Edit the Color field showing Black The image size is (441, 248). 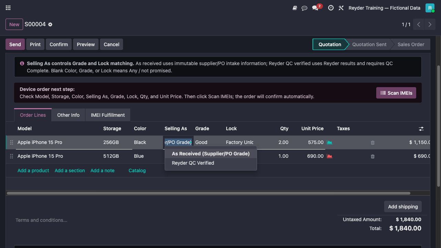point(147,142)
